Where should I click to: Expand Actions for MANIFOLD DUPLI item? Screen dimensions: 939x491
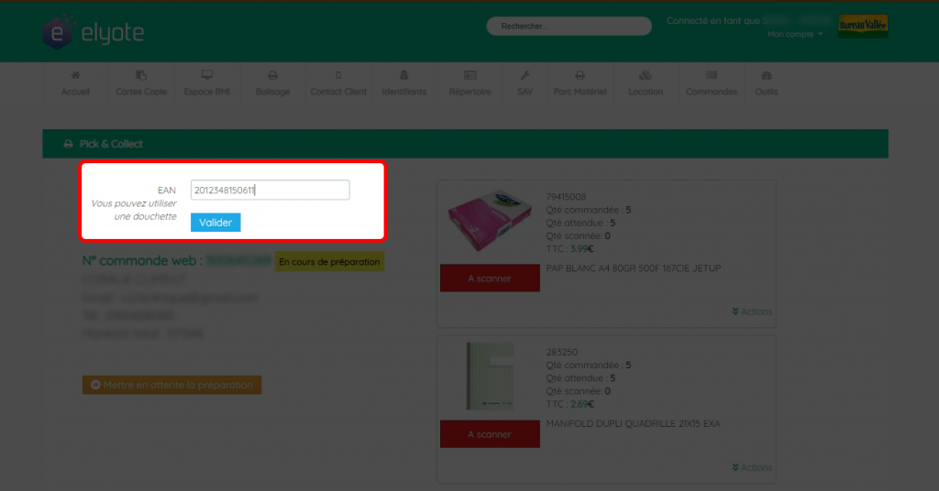point(752,468)
